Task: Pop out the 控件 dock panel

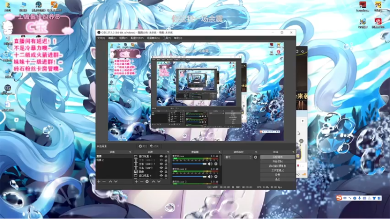Action: coord(293,152)
